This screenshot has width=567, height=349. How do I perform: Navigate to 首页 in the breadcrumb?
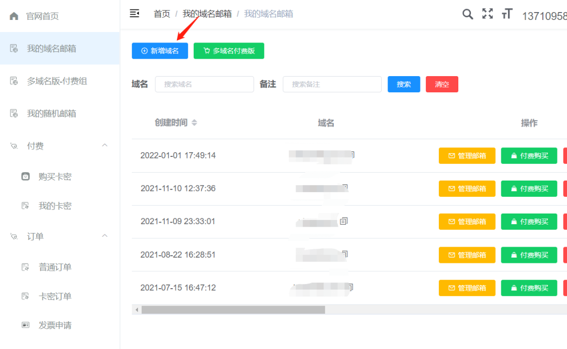point(162,14)
